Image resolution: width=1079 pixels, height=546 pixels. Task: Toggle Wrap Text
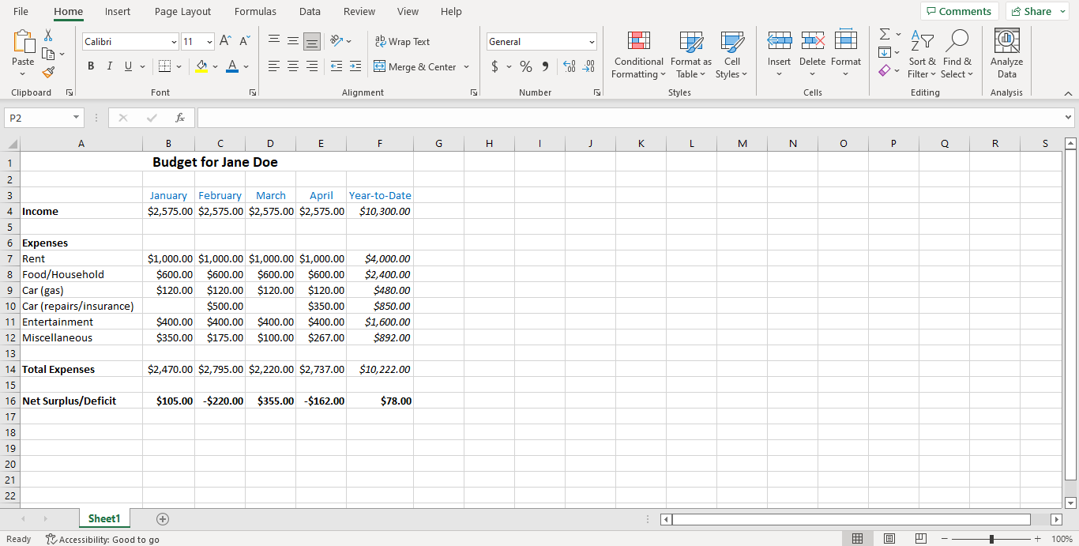[402, 41]
